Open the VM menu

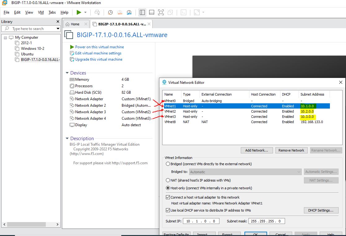click(x=41, y=12)
